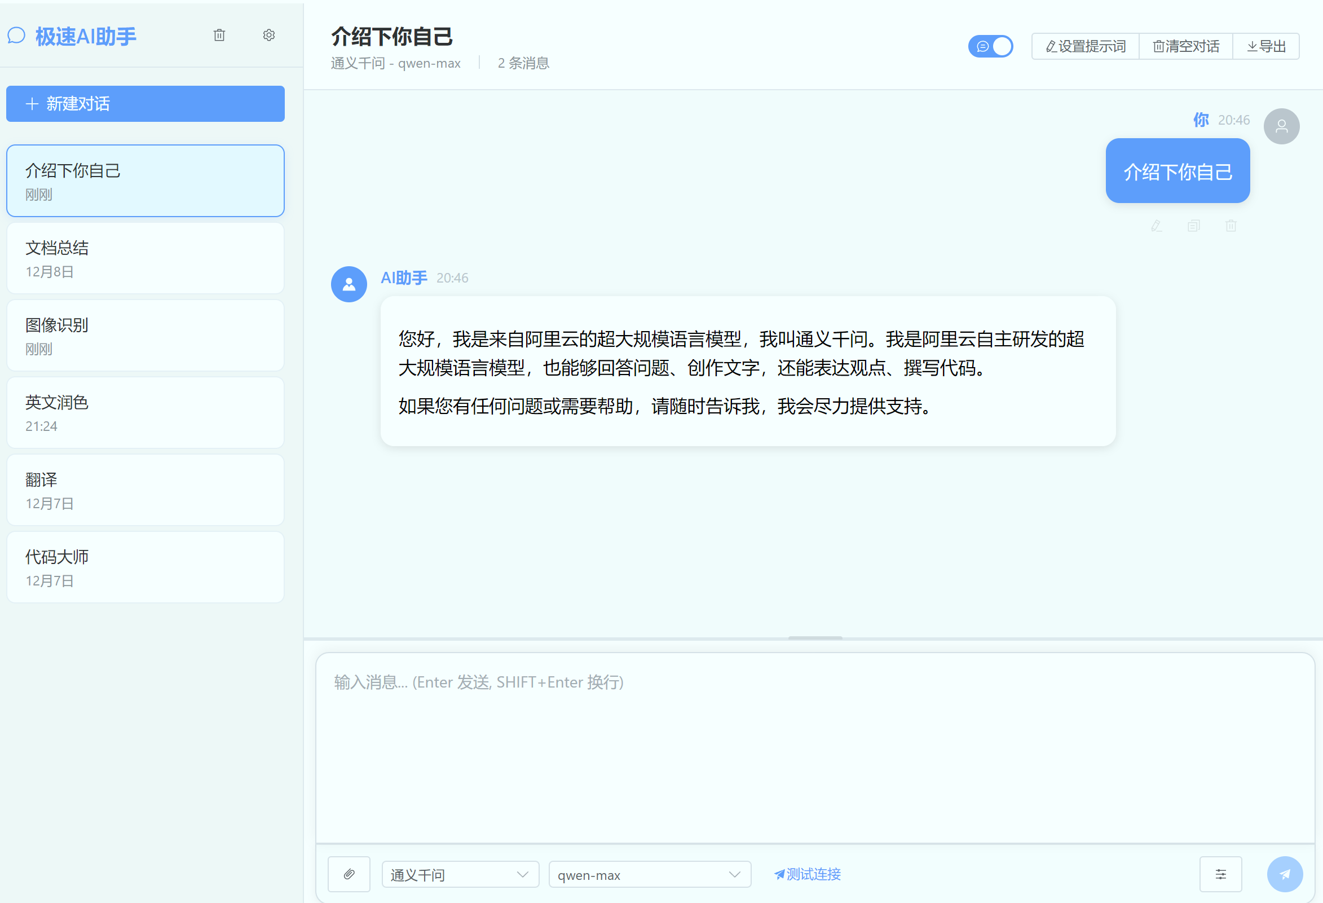The image size is (1323, 903).
Task: Click 测试连接 link
Action: 807,874
